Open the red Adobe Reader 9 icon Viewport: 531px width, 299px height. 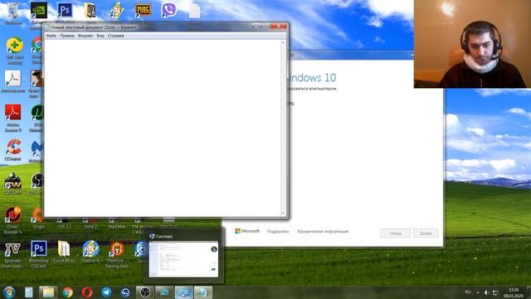[x=13, y=118]
